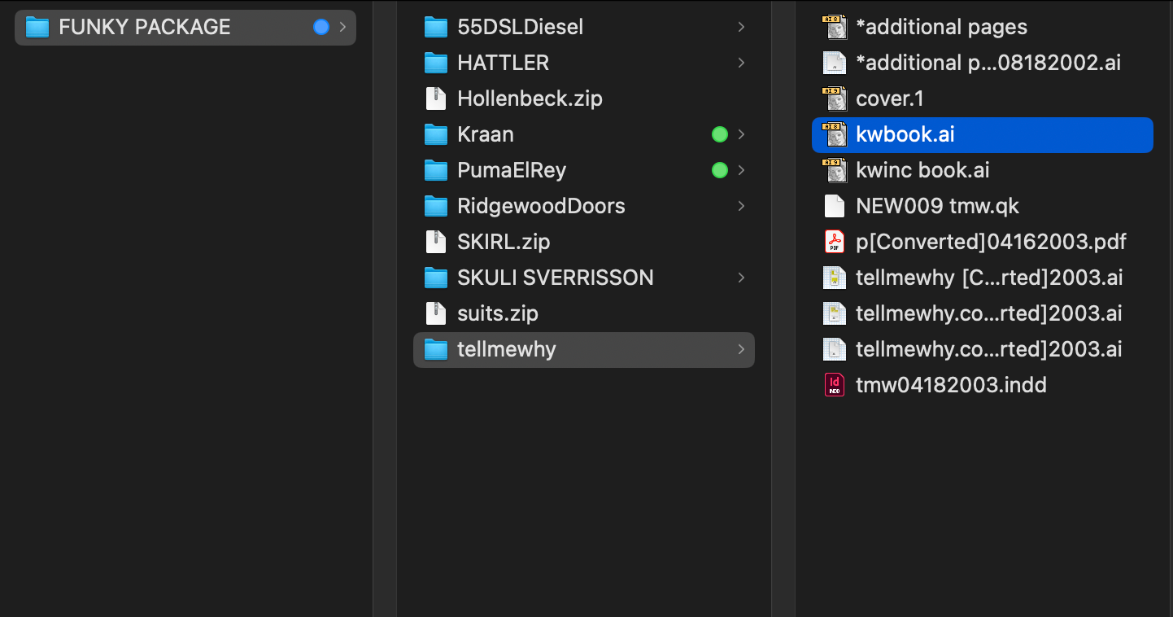Expand the SKULI SVERRISSON folder chevron
Viewport: 1173px width, 617px height.
(x=741, y=278)
